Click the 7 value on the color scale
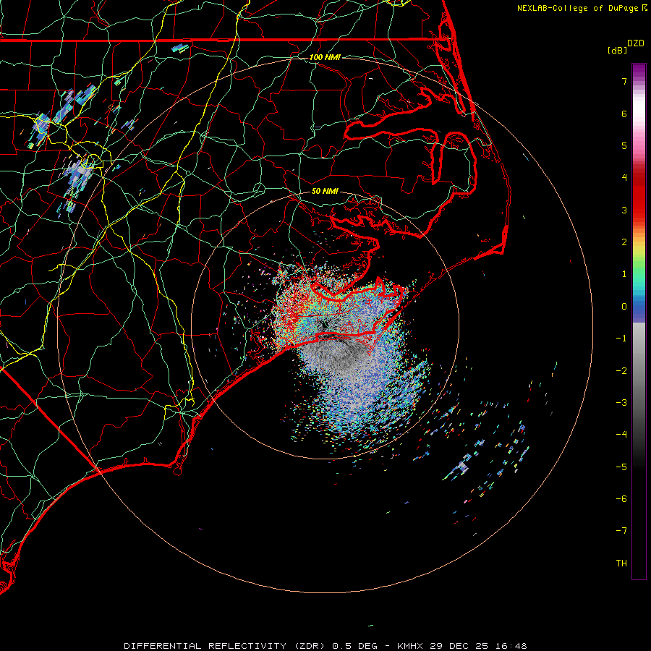651x651 pixels. tap(624, 81)
